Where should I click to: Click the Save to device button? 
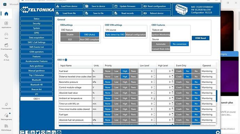[x=98, y=6]
